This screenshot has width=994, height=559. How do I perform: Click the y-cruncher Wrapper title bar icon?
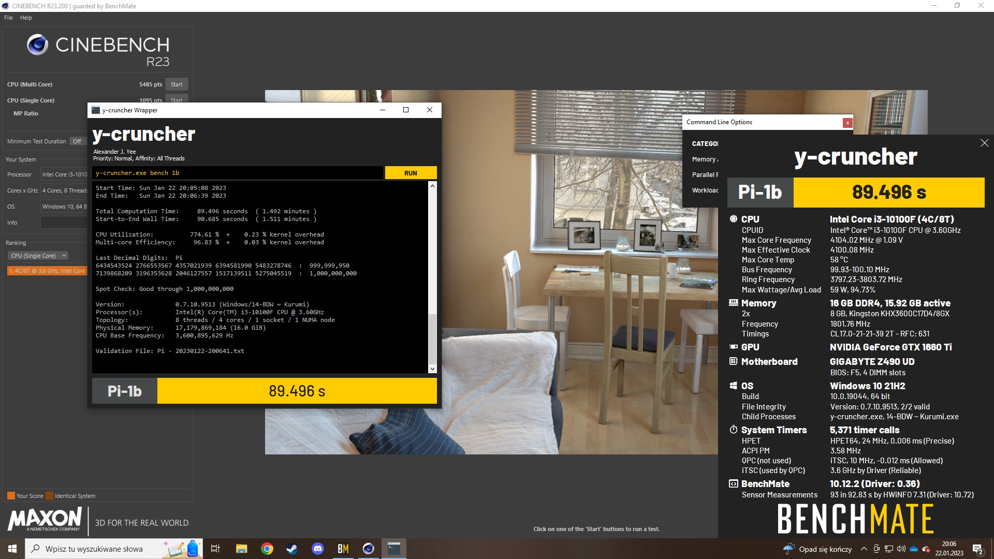pyautogui.click(x=95, y=110)
